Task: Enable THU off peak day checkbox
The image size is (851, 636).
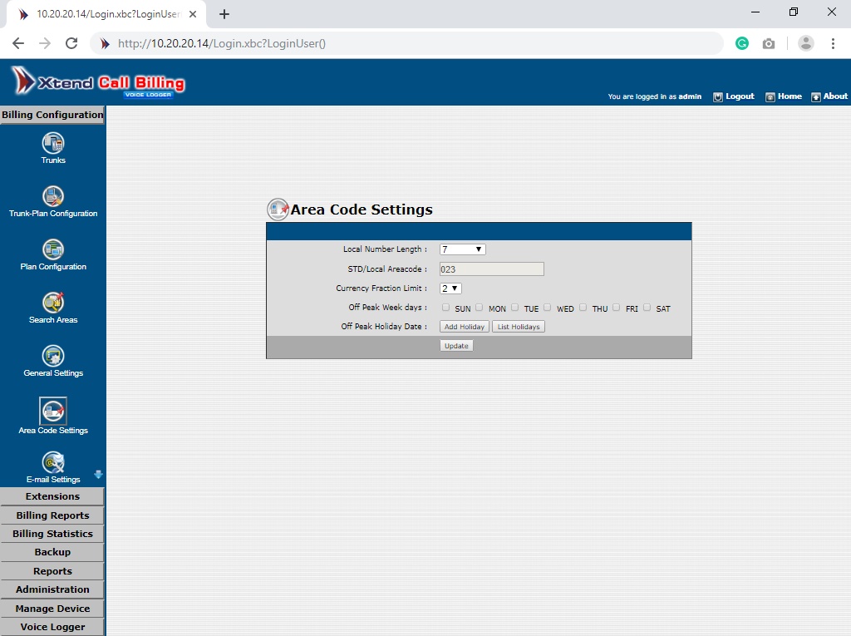Action: [x=583, y=308]
